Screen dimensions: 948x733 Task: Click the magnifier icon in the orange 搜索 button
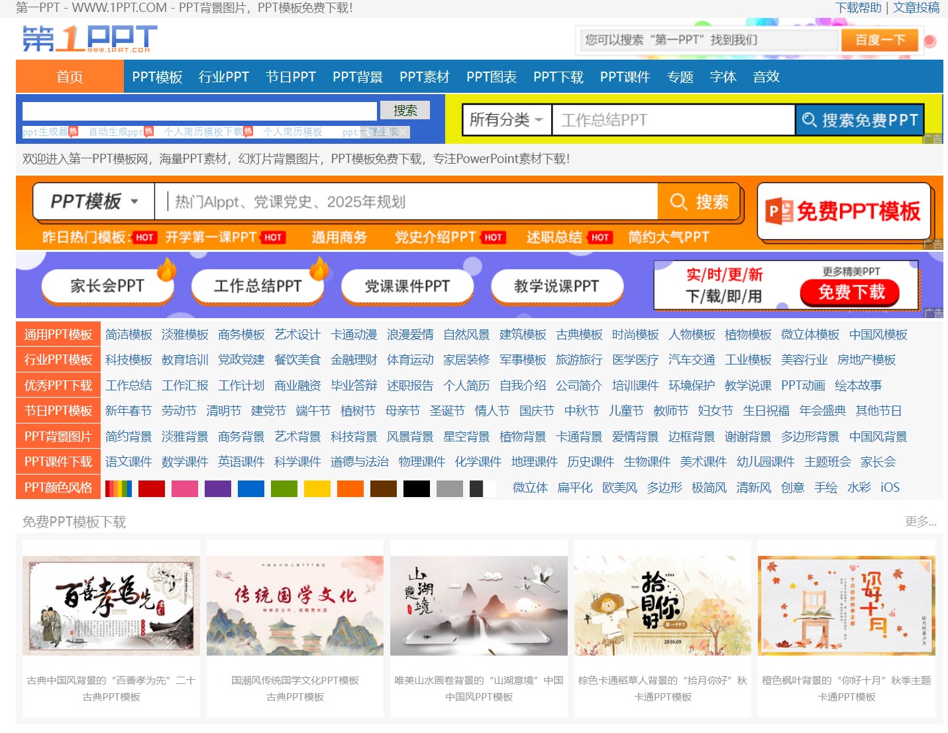[678, 201]
